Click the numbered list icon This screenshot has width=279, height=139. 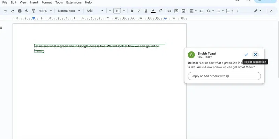[x=228, y=11]
